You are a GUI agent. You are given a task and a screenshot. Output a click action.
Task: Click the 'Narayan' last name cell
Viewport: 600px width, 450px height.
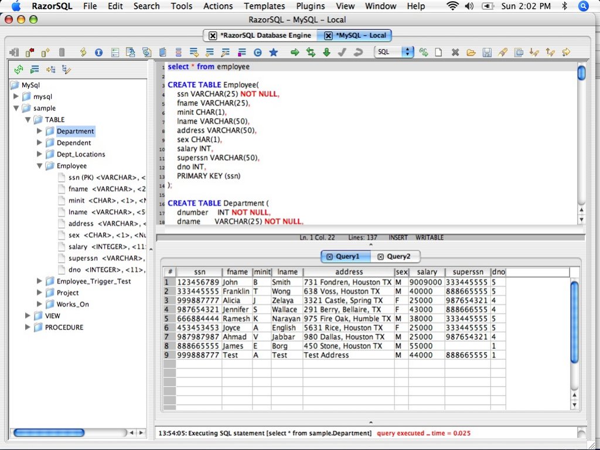click(x=286, y=318)
